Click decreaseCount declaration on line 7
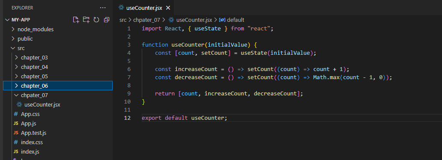The height and width of the screenshot is (160, 442). 196,77
